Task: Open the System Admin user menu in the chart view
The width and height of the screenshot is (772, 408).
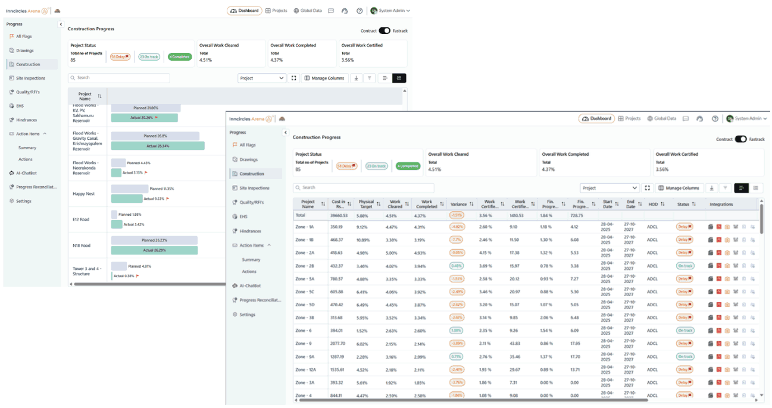Action: [390, 11]
